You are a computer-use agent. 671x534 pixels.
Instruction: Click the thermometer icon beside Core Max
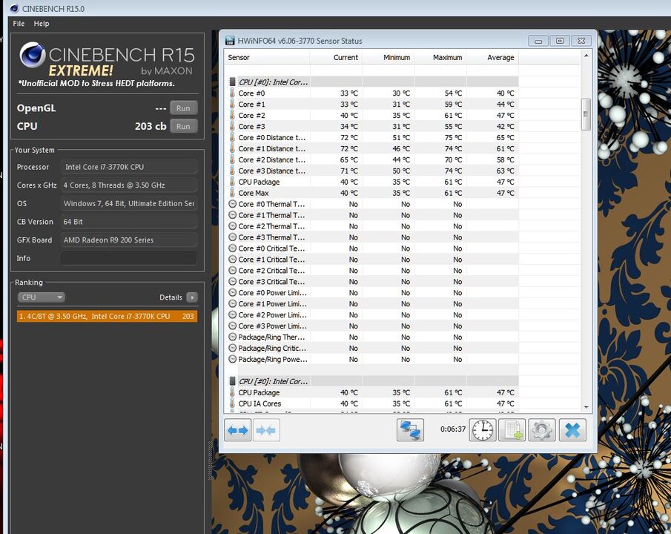[232, 193]
